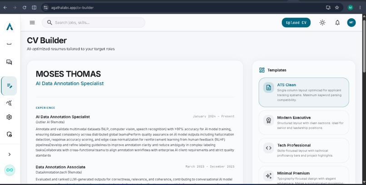This screenshot has height=185, width=366.
Task: Click the March 2023 - December 2023 date
Action: pos(210,166)
